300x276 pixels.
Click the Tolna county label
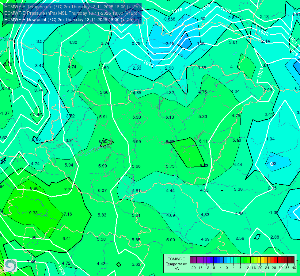(108, 158)
